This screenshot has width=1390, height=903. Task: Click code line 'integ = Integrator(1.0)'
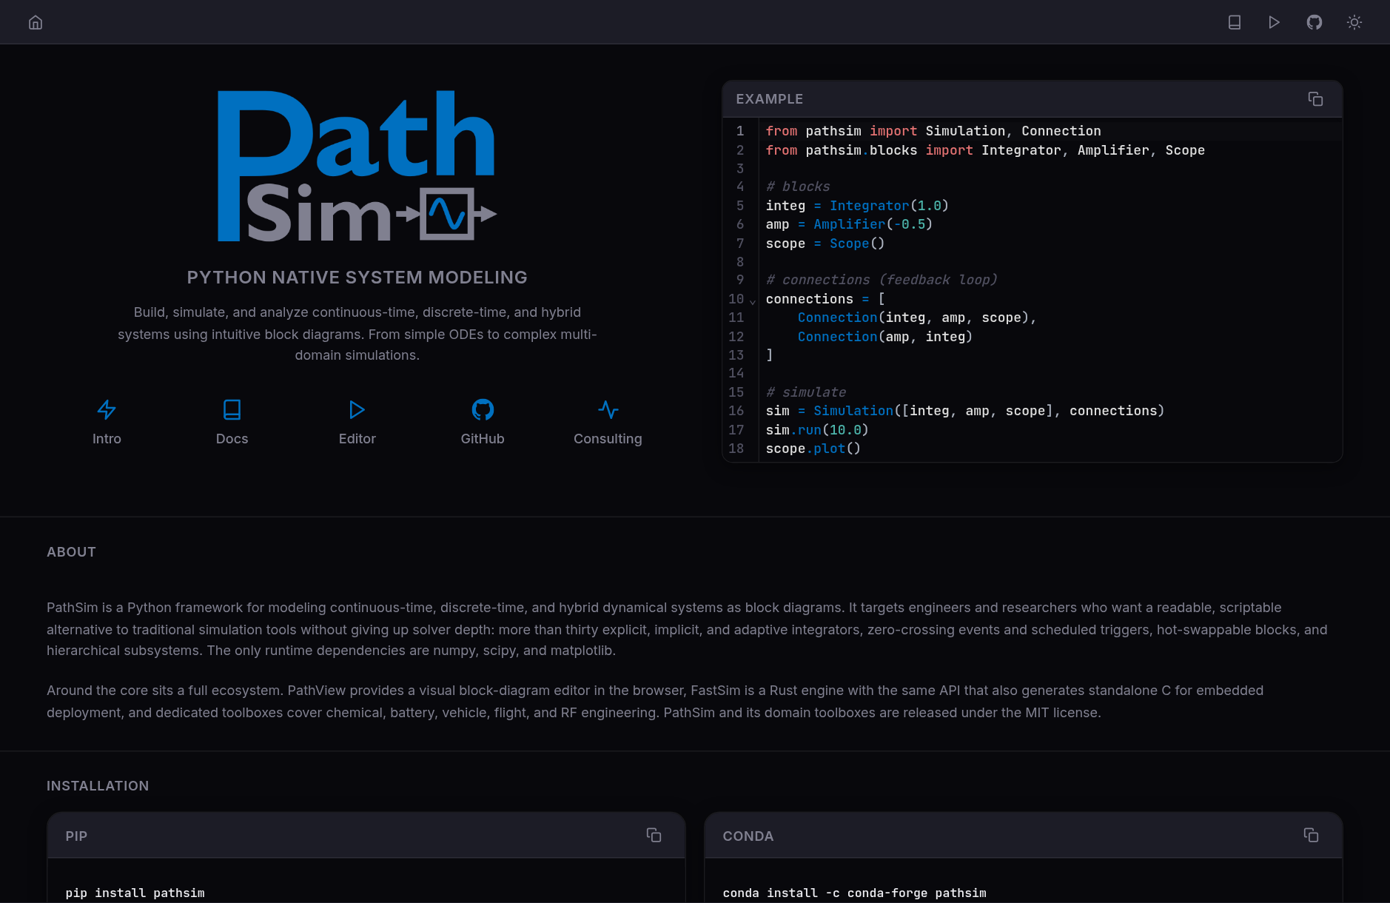click(x=857, y=206)
